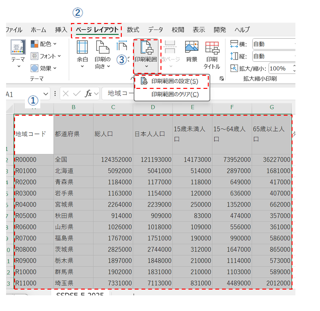Image resolution: width=320 pixels, height=311 pixels.
Task: Launch the Page Setup dialog expander
Action: point(222,79)
